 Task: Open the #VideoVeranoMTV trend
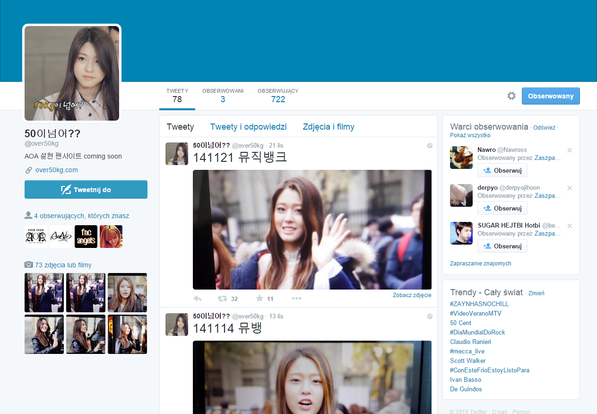click(x=476, y=314)
